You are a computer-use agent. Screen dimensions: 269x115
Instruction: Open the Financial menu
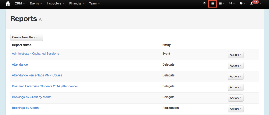tap(77, 3)
